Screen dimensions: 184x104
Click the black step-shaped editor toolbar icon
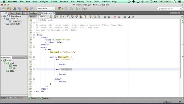[x=129, y=17]
